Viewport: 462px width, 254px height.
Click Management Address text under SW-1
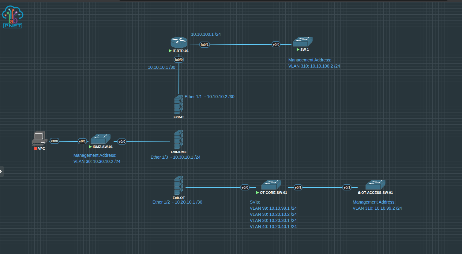pos(310,60)
